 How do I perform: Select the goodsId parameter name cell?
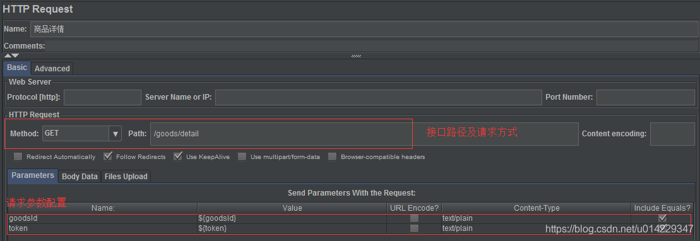(103, 218)
